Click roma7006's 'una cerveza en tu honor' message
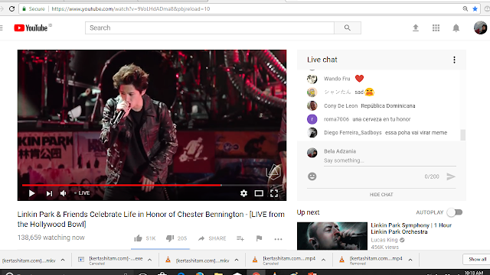 (381, 119)
